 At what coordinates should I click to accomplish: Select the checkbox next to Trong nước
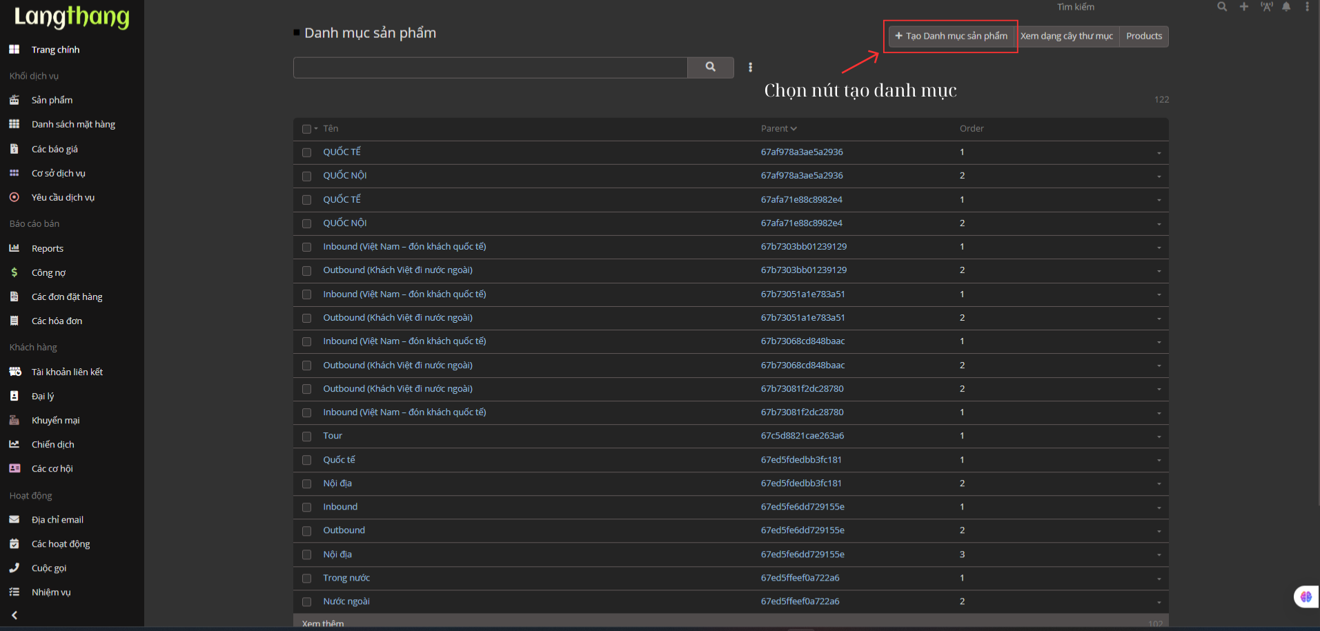(x=307, y=579)
